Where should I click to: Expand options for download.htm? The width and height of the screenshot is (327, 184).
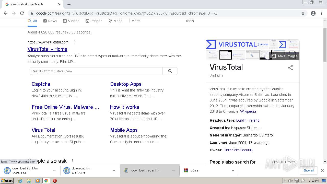114,170
